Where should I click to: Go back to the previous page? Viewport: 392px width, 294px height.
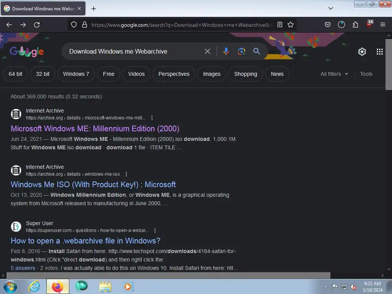(x=9, y=25)
